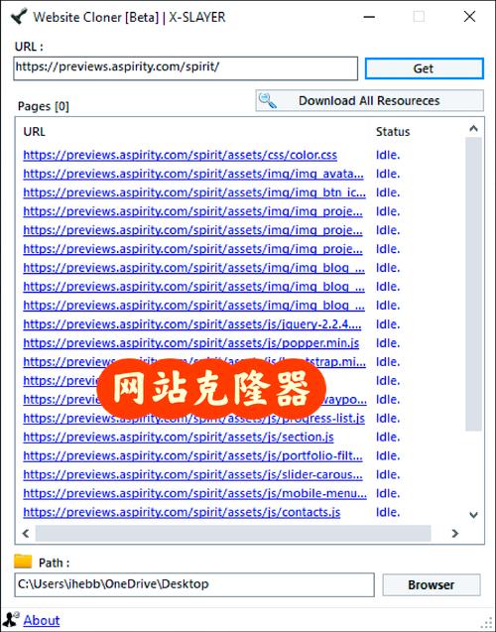
Task: Click the folder icon beside Path label
Action: (x=23, y=562)
